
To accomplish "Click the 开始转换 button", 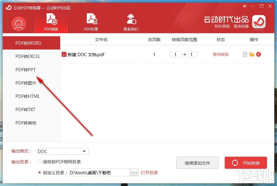I will tap(246, 163).
